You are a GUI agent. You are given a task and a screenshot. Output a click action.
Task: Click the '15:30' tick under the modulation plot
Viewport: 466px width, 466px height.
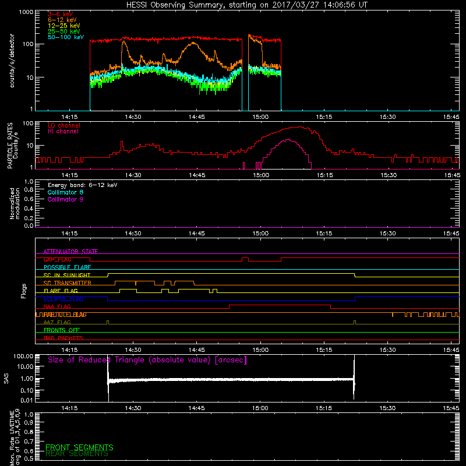[x=387, y=234]
